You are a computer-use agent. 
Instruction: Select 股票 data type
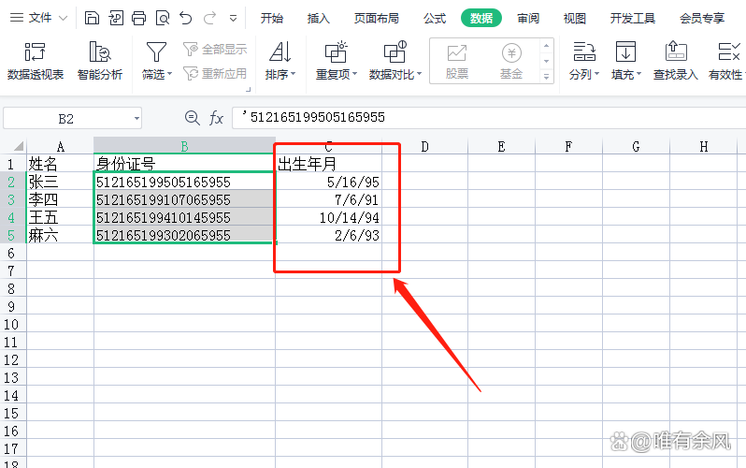tap(457, 61)
